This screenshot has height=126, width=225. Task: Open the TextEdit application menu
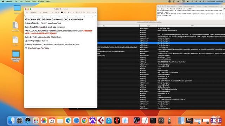[x=9, y=1]
